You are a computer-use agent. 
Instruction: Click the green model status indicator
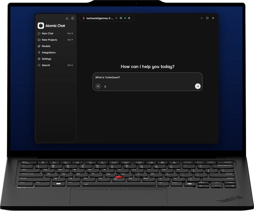coord(125,18)
